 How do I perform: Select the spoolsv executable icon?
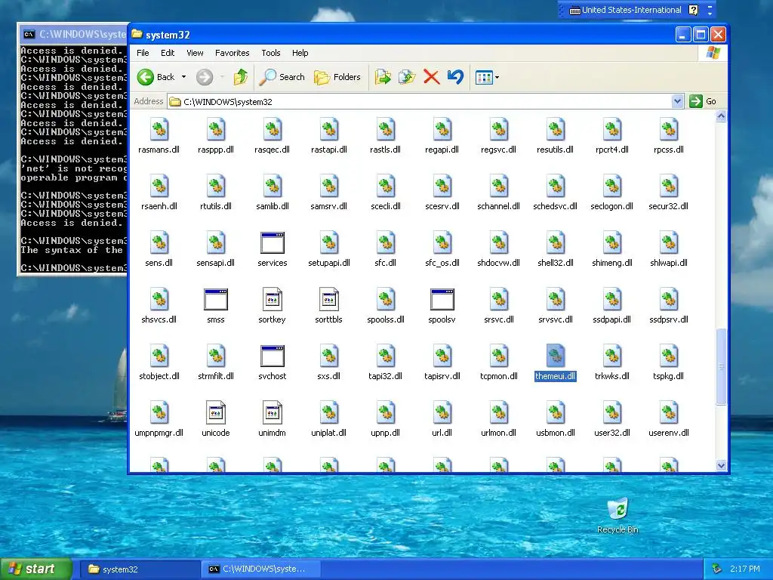click(442, 299)
